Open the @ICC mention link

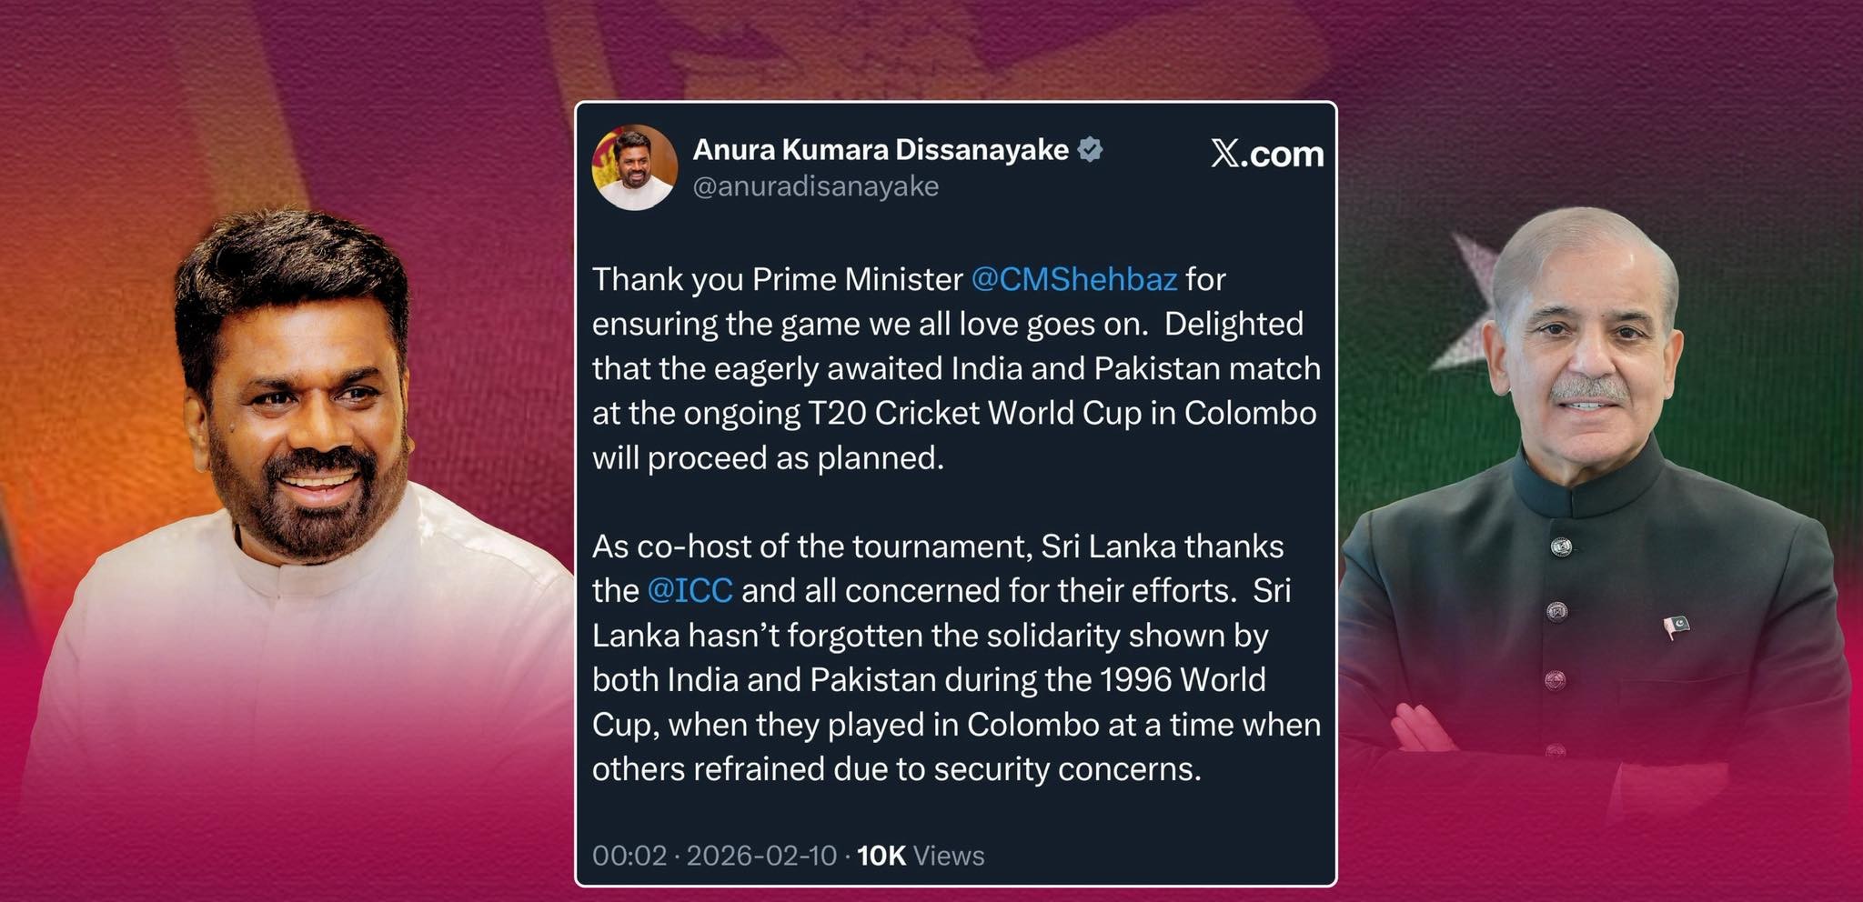pyautogui.click(x=690, y=591)
